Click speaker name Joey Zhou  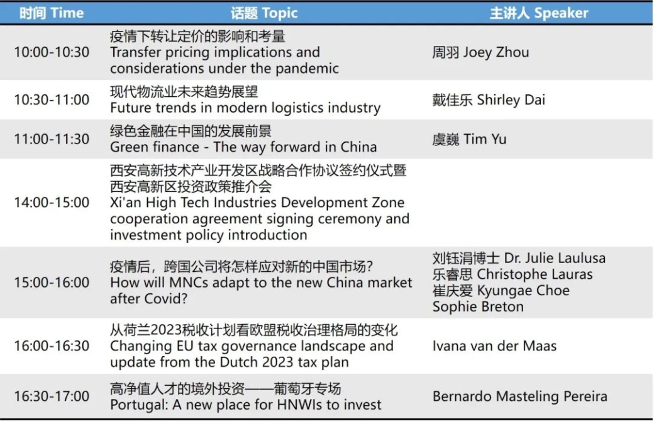click(x=480, y=52)
